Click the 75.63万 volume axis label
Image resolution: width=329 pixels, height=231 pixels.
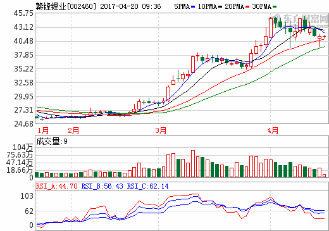[x=20, y=155]
